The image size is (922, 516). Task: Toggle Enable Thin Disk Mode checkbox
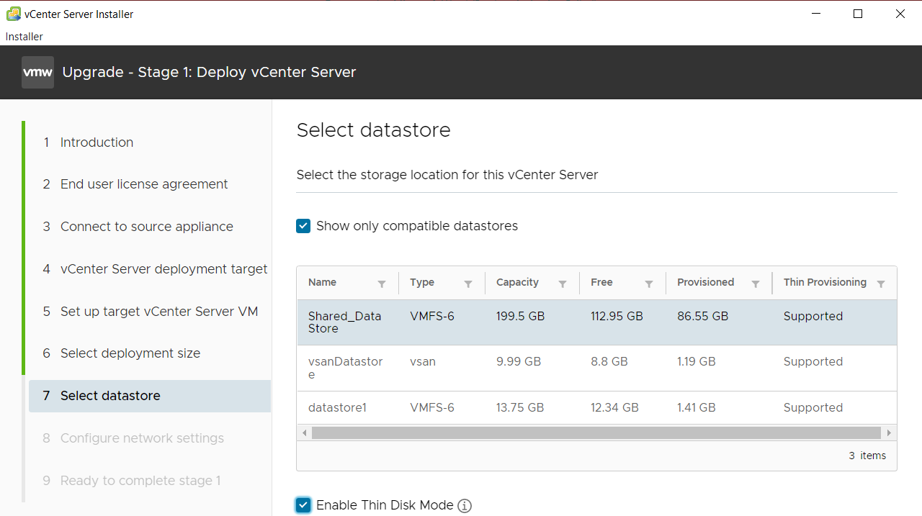point(303,505)
